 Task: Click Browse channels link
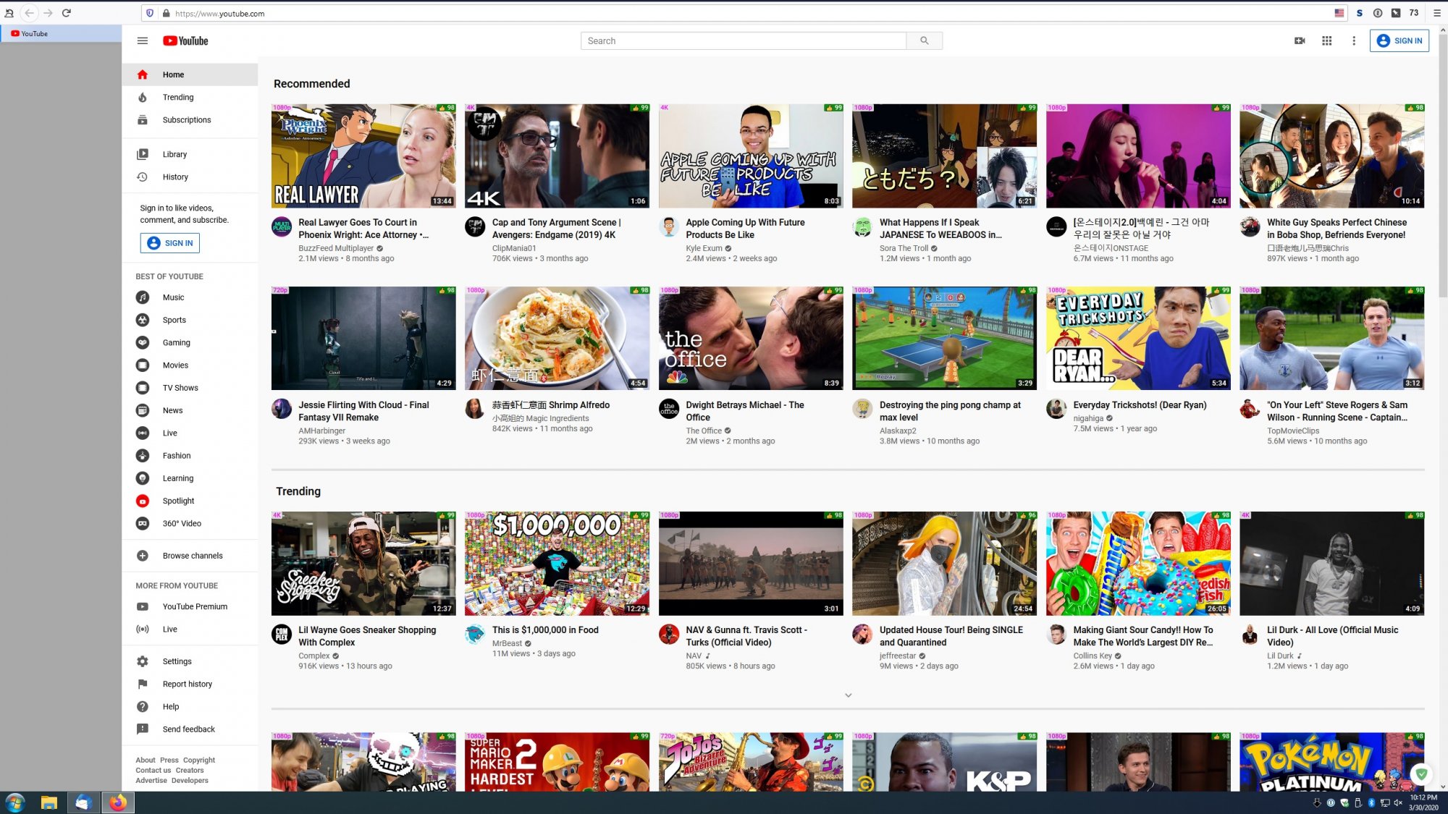pyautogui.click(x=192, y=556)
